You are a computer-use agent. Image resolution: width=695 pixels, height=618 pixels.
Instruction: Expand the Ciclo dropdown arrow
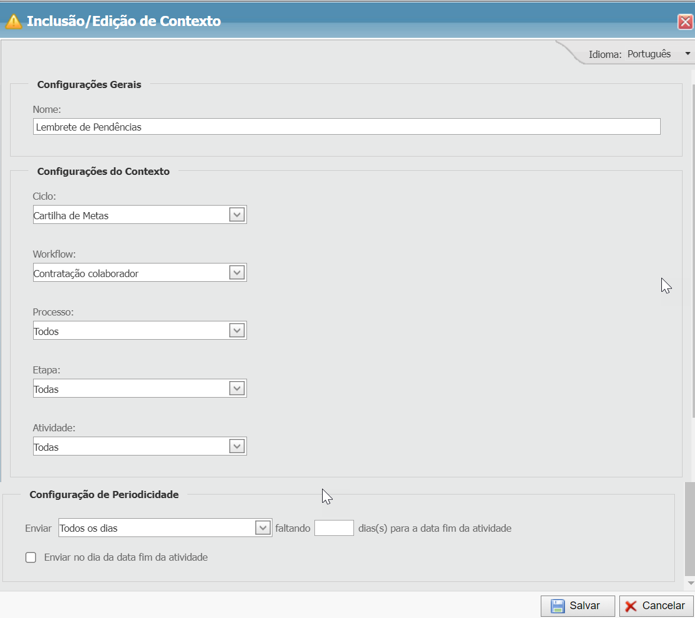coord(237,215)
